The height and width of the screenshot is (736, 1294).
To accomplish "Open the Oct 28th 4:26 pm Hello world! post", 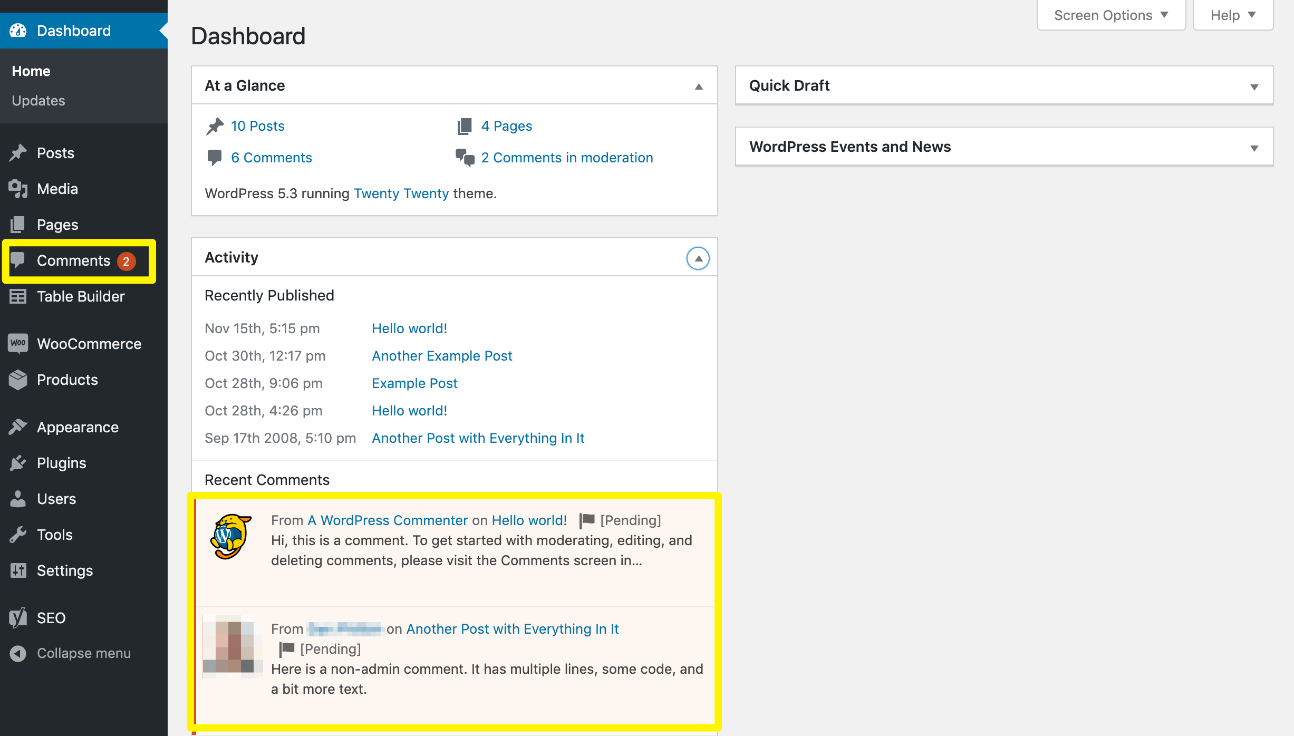I will 410,411.
